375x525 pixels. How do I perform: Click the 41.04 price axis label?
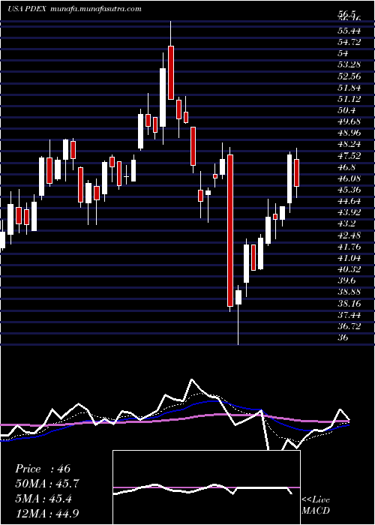[349, 258]
